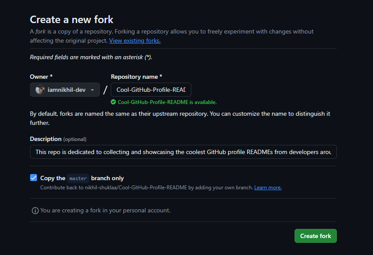Click the iamnikhil-dev avatar icon

tap(39, 89)
